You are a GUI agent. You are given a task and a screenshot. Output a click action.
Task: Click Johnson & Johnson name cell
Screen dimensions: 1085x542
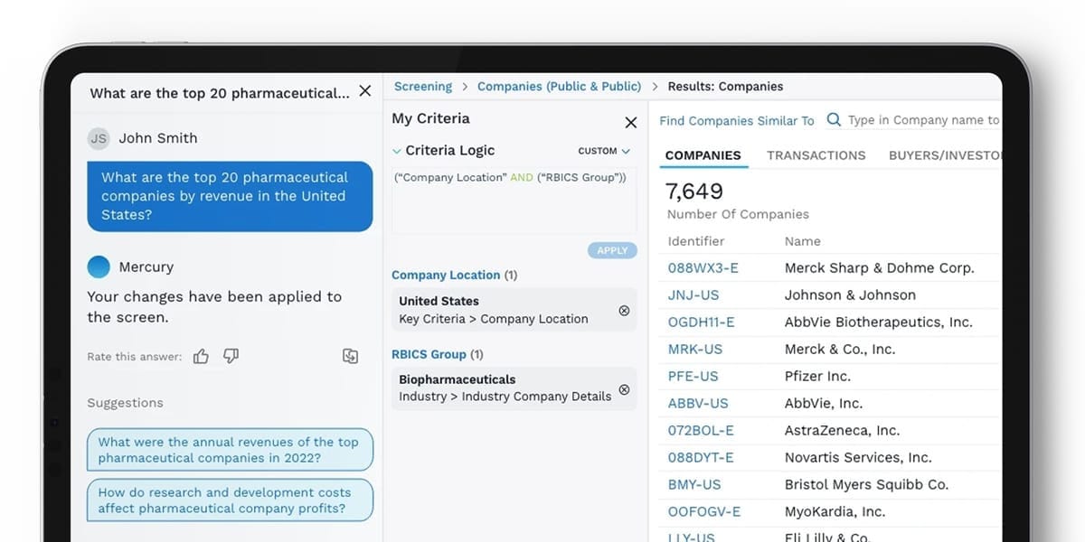click(850, 295)
